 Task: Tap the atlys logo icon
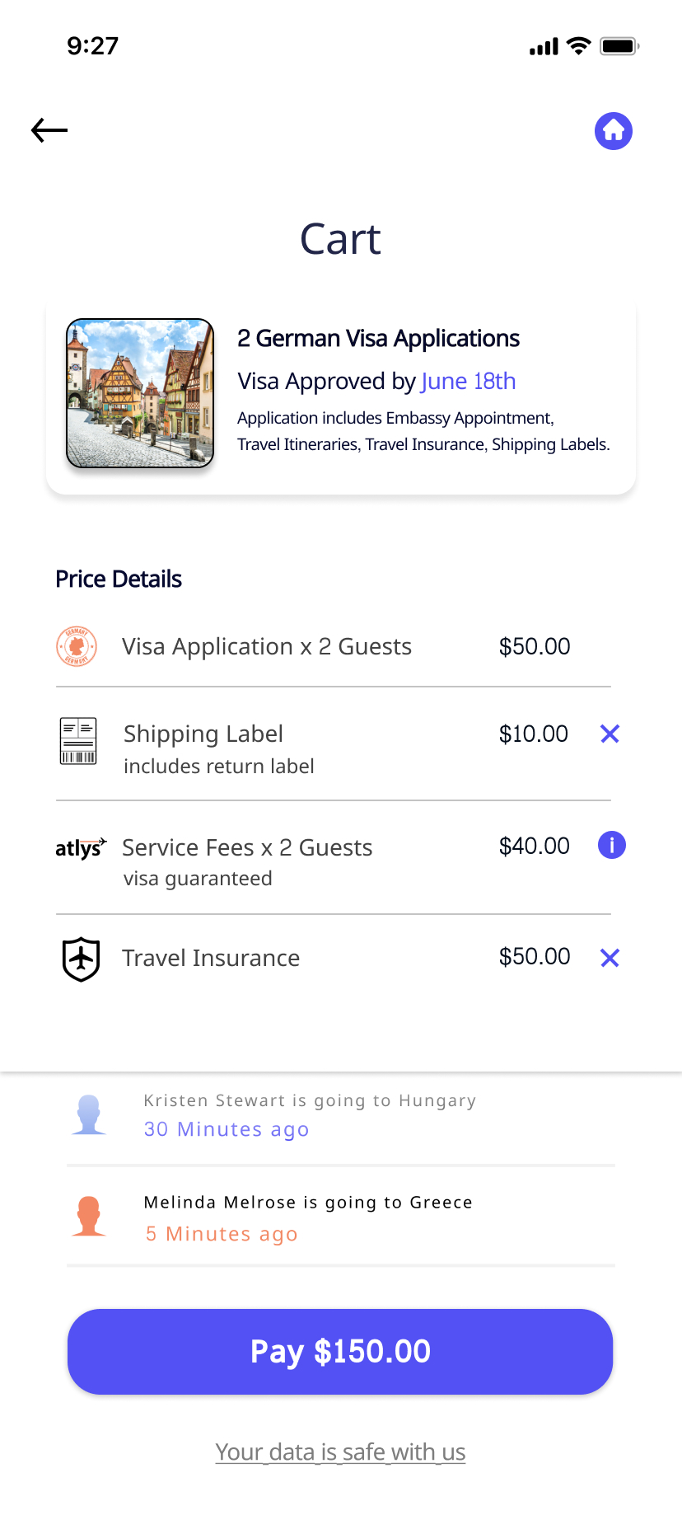pyautogui.click(x=80, y=847)
